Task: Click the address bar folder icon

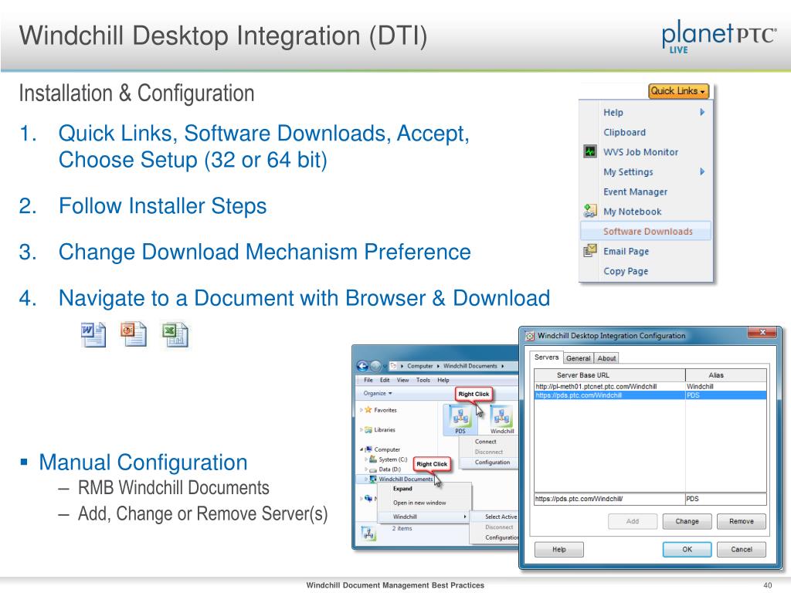Action: (x=393, y=366)
